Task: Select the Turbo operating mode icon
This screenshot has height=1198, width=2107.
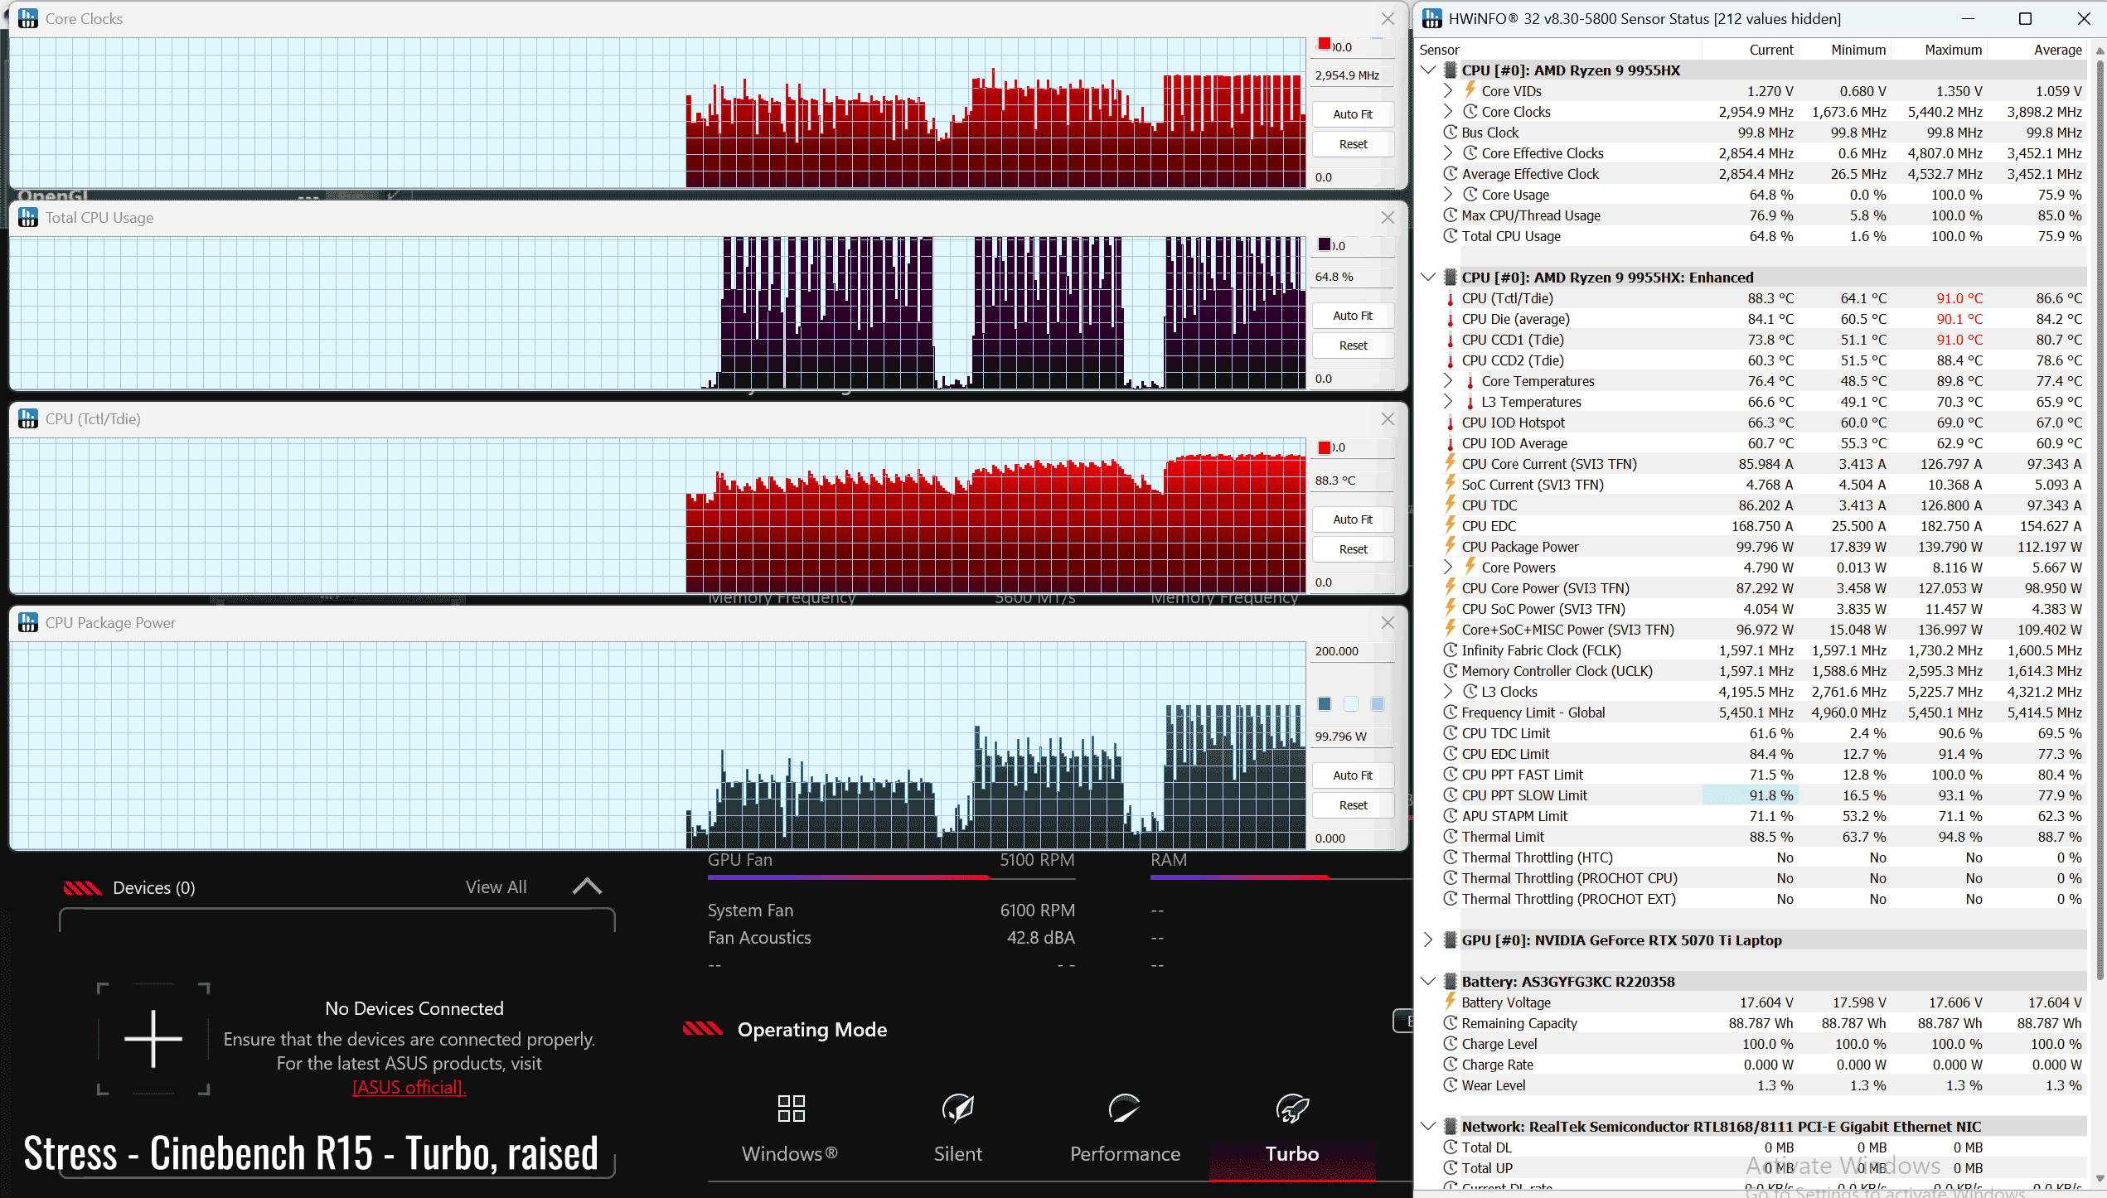Action: tap(1291, 1109)
